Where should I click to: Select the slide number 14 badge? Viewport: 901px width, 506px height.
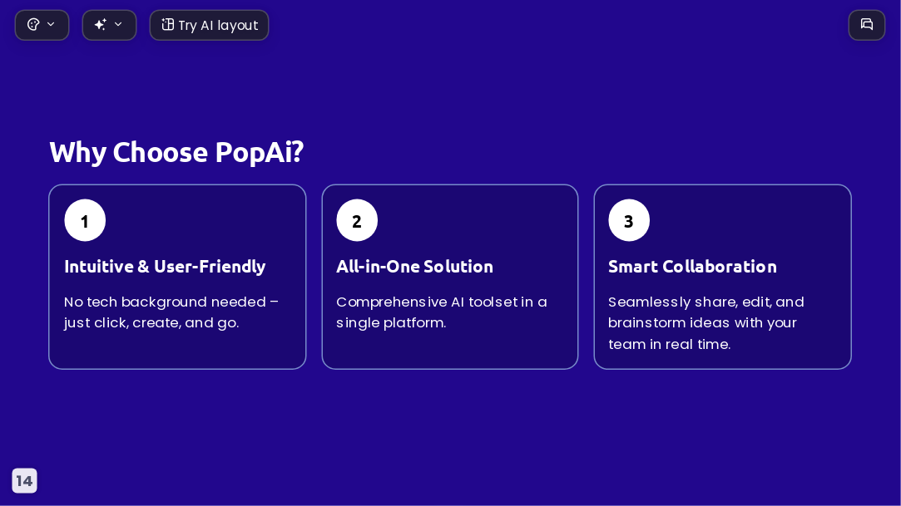pyautogui.click(x=24, y=481)
